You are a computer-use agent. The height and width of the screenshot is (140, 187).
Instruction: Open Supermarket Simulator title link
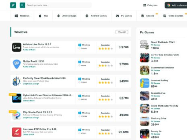click(162, 68)
